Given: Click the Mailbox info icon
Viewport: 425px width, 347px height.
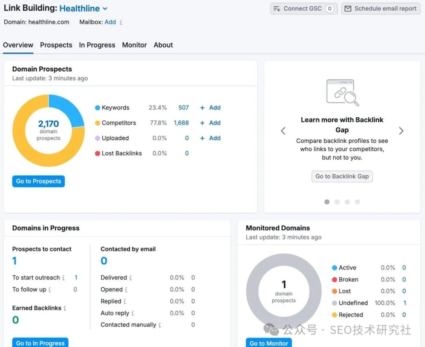Looking at the screenshot, I should 121,22.
